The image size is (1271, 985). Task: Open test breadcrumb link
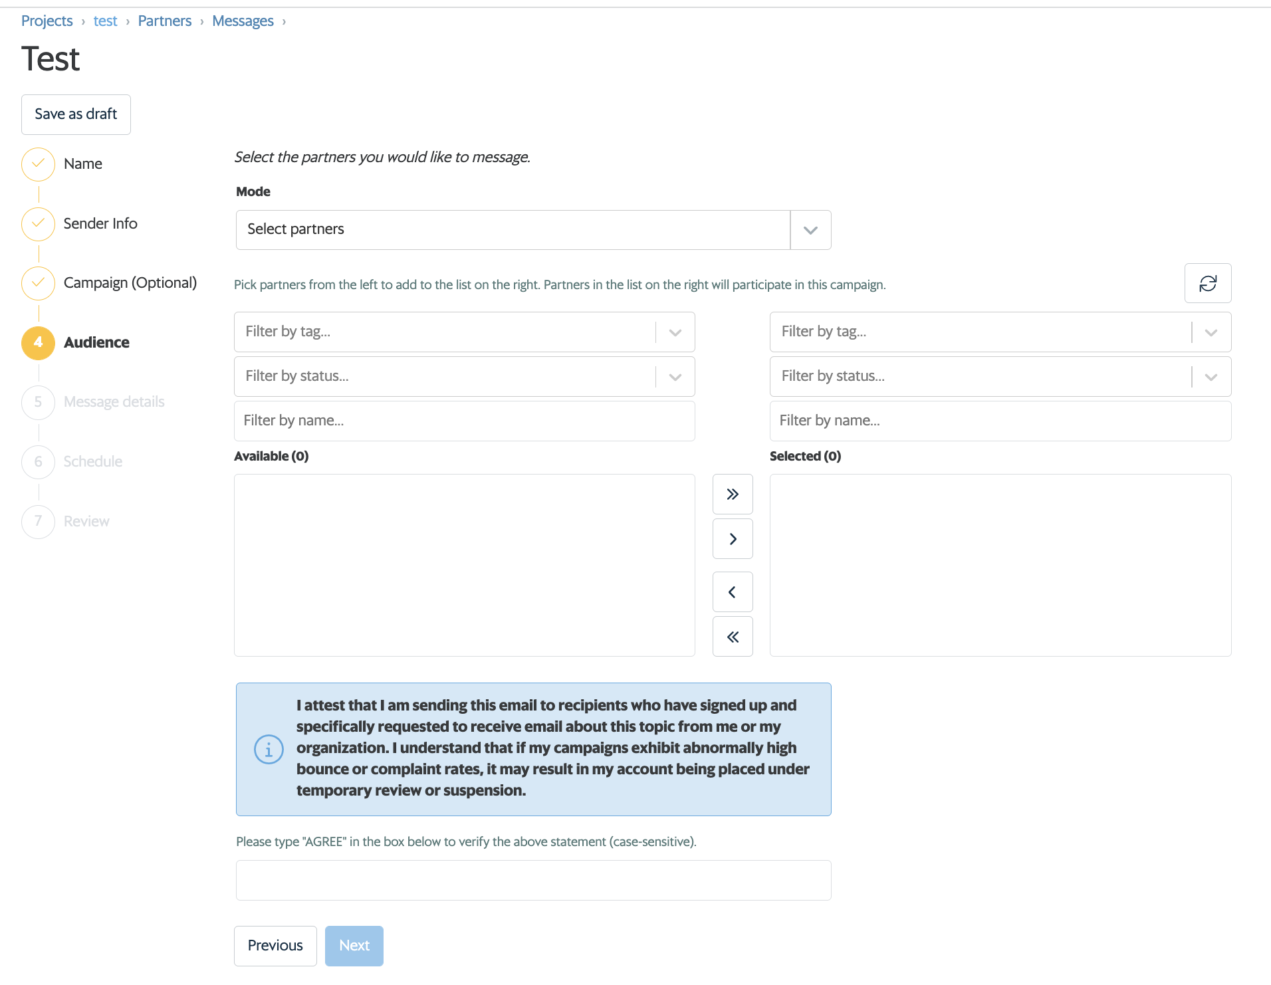tap(105, 21)
